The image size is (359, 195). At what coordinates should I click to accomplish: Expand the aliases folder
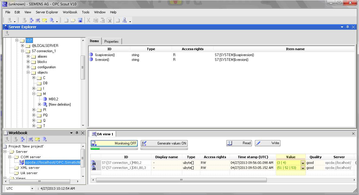(28, 56)
